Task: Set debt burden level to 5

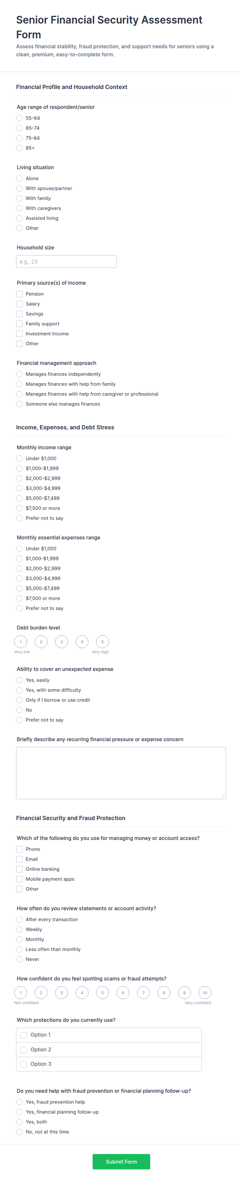Action: pos(103,642)
